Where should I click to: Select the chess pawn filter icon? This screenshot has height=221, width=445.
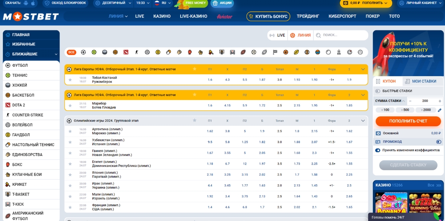click(339, 52)
